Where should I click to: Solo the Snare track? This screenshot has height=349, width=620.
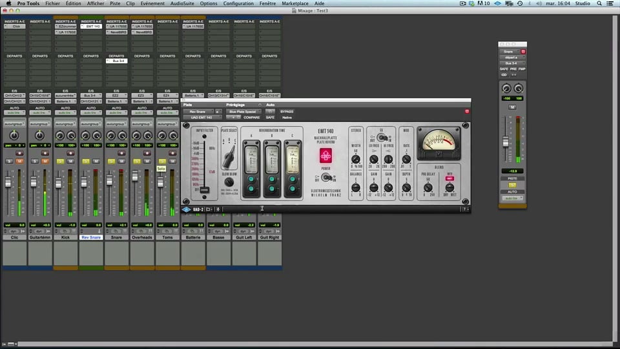[111, 162]
